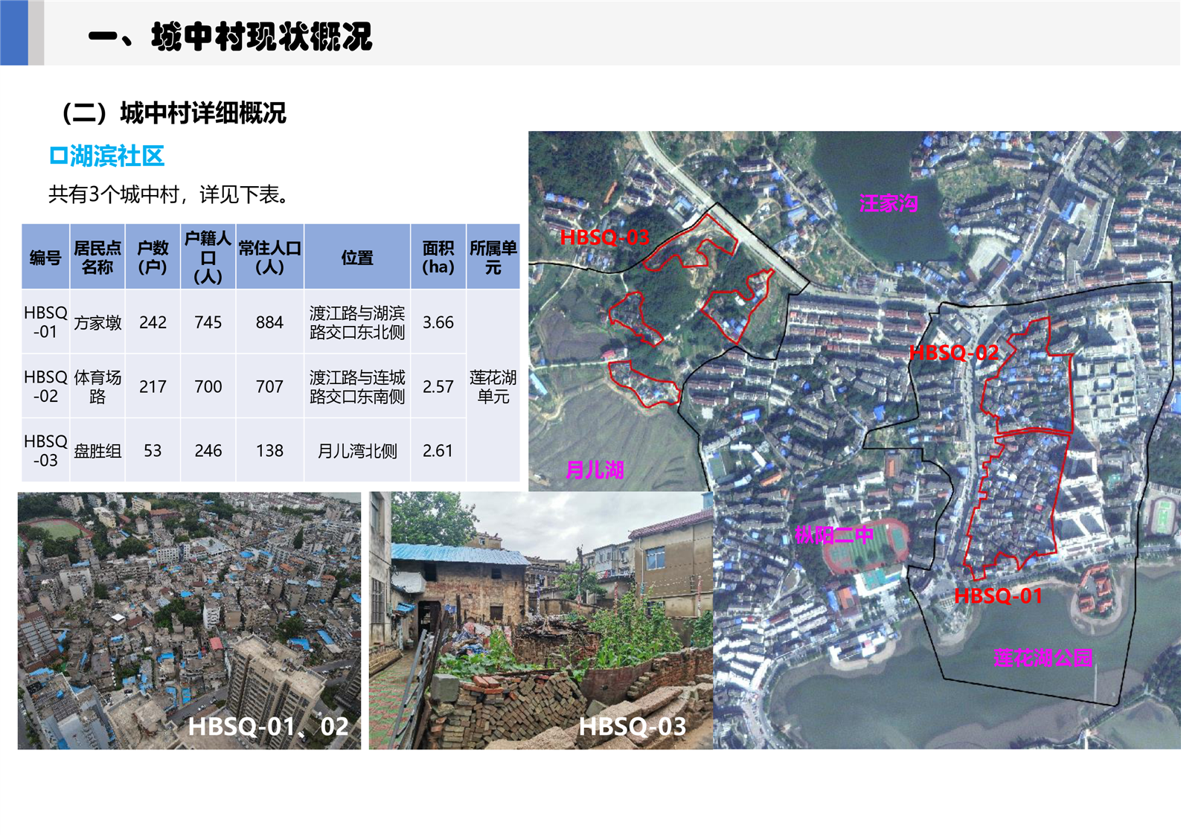Screen dimensions: 1181x835
Task: Click the photo caption HBSQ-03 over brick pile
Action: pos(633,726)
